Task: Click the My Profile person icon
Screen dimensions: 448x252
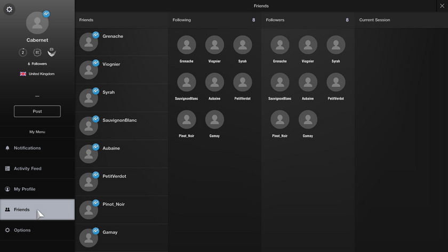Action: pos(7,189)
